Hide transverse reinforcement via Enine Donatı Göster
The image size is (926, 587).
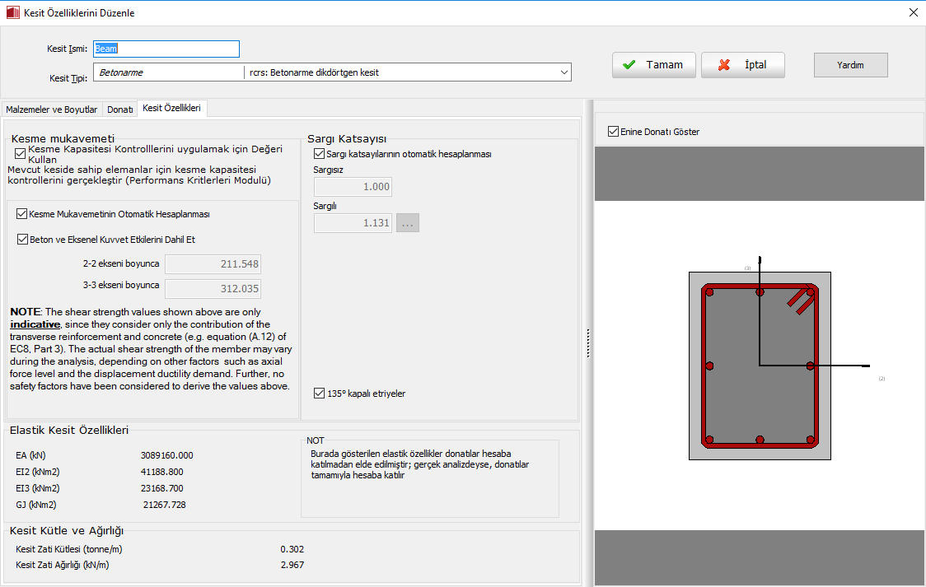point(613,132)
